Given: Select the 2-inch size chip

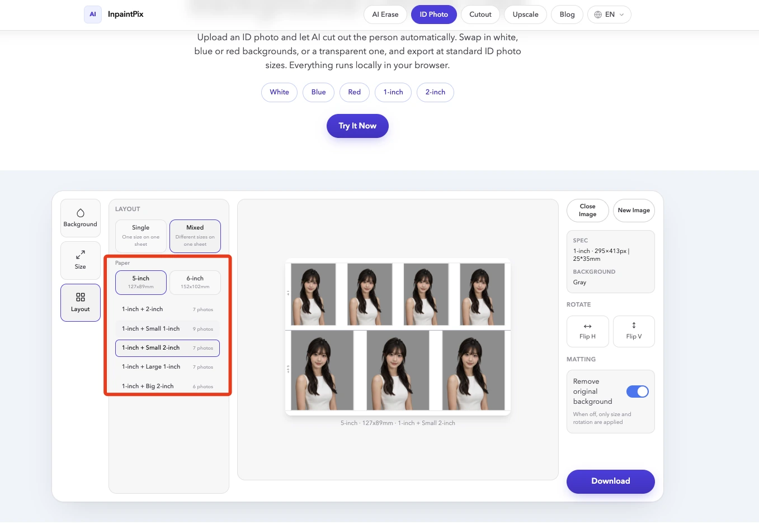Looking at the screenshot, I should (435, 92).
